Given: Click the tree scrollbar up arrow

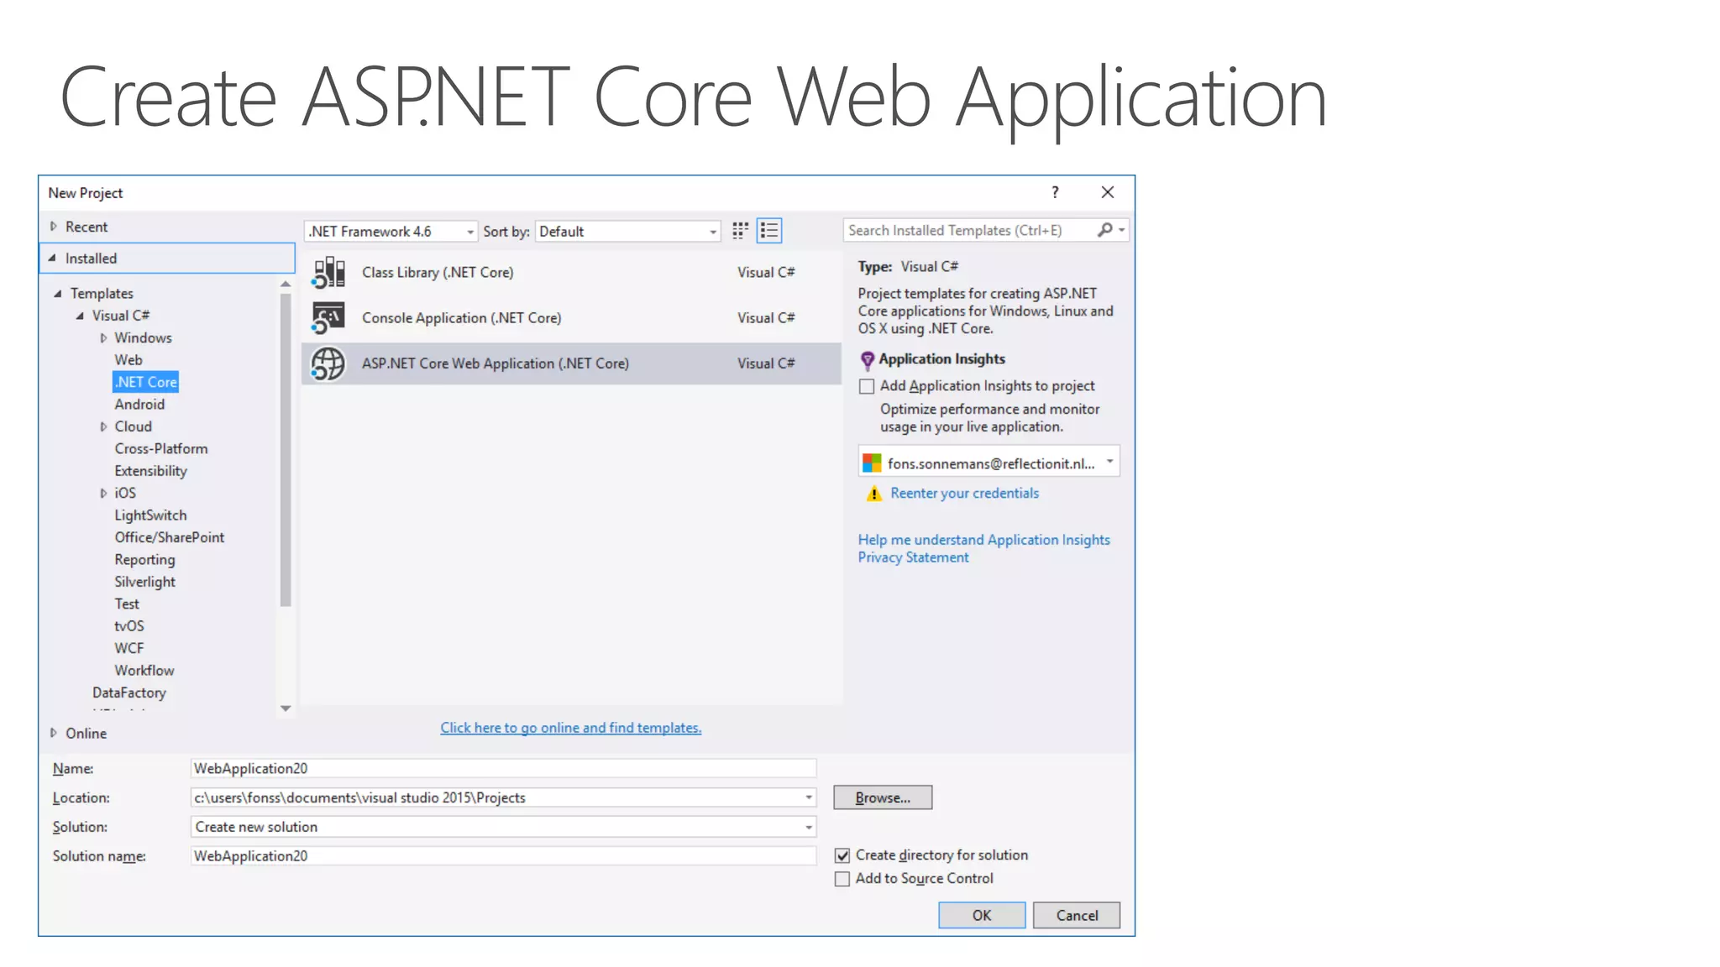Looking at the screenshot, I should (286, 285).
